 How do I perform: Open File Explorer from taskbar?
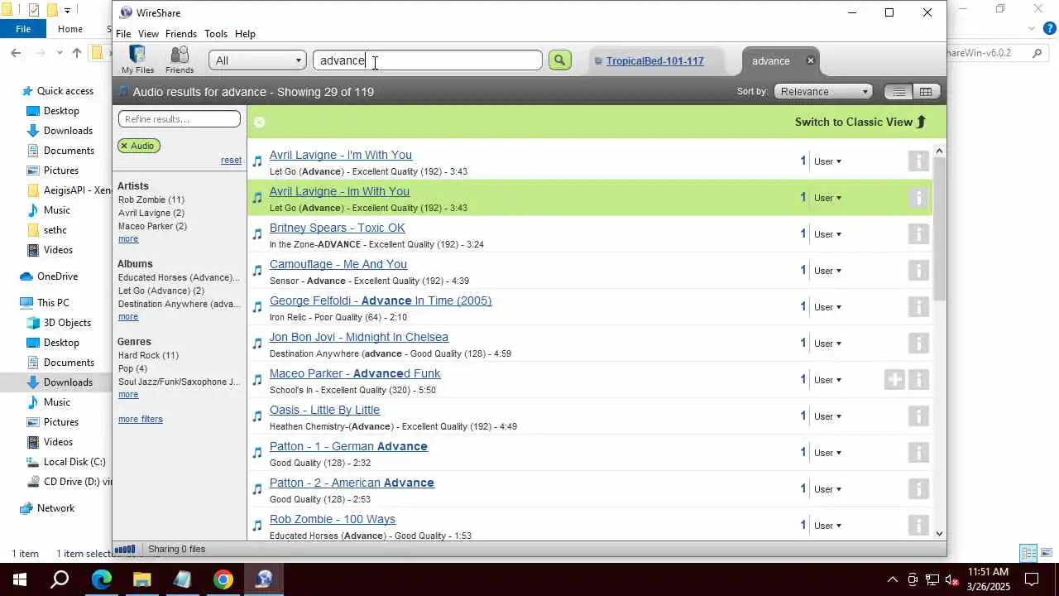tap(142, 579)
